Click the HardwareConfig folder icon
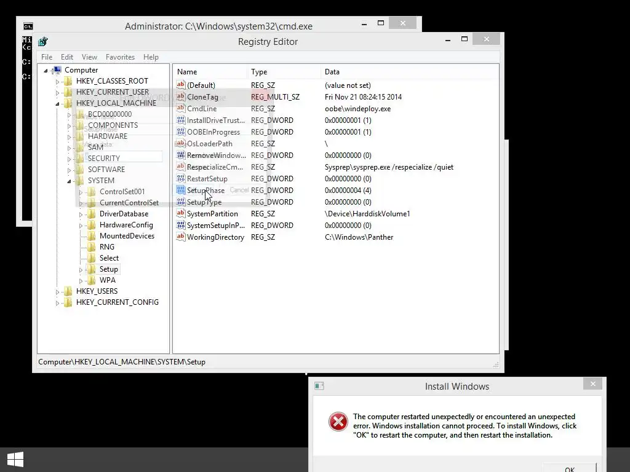This screenshot has width=630, height=472. [92, 225]
